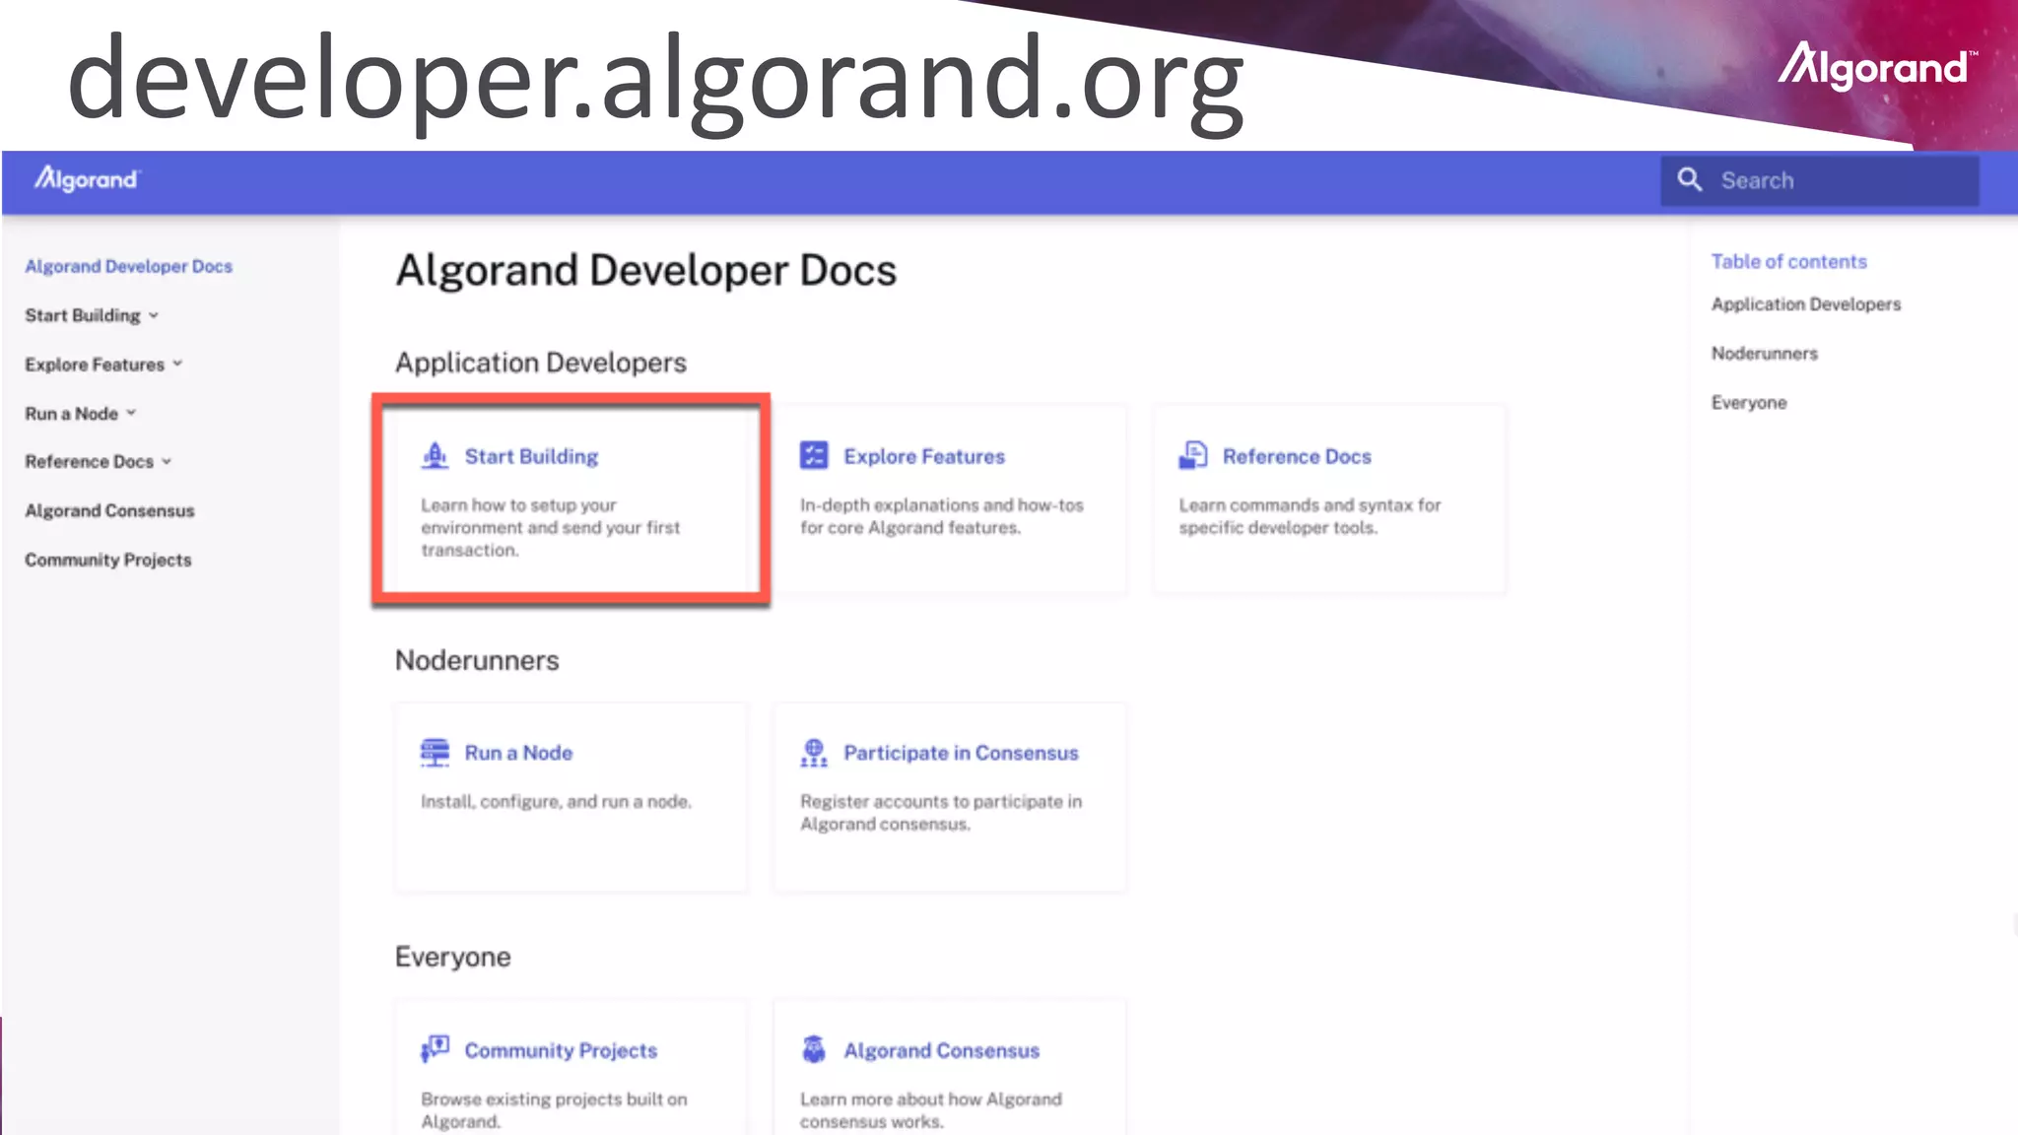Image resolution: width=2018 pixels, height=1135 pixels.
Task: Jump to Everyone in table of contents
Action: (1749, 403)
